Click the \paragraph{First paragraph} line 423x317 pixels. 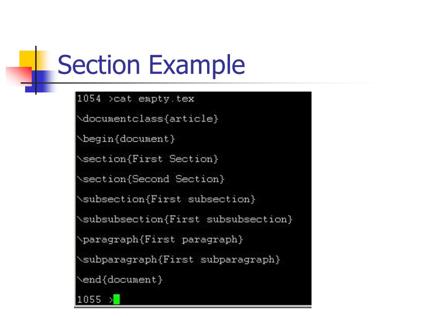[x=160, y=240]
